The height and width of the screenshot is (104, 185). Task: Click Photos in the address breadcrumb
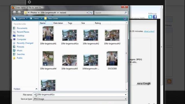point(34,13)
